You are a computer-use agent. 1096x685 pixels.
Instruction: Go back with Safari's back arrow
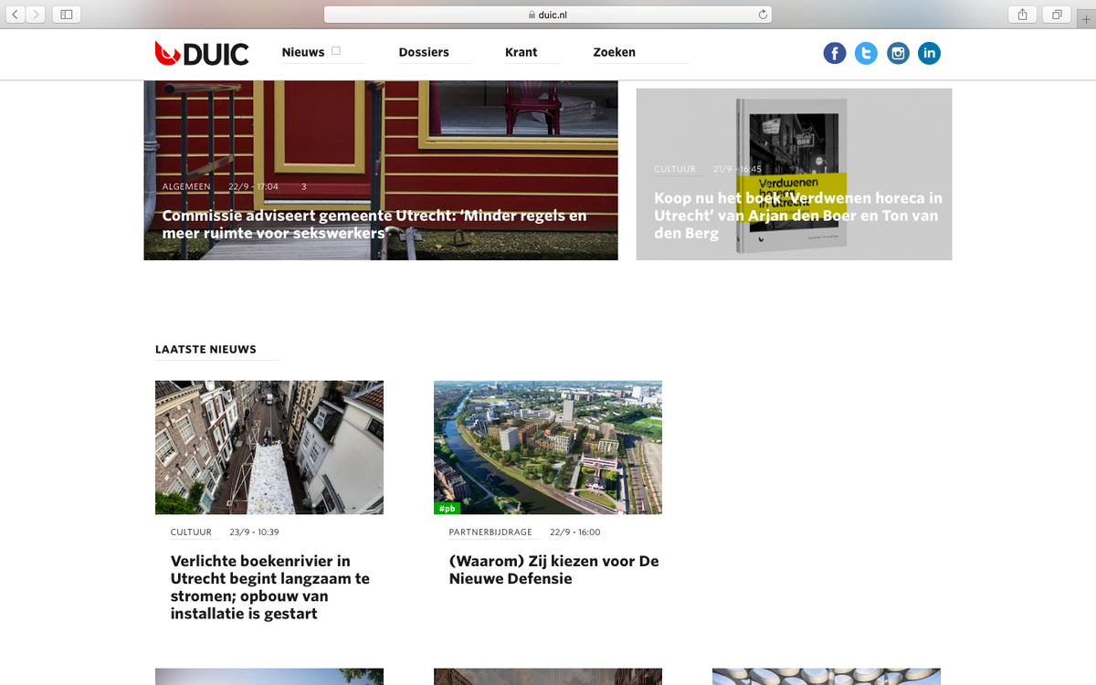click(16, 14)
